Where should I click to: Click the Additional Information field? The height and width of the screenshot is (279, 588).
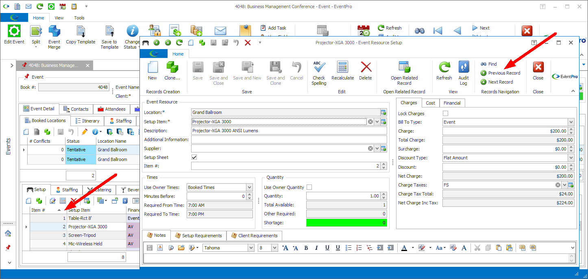pyautogui.click(x=289, y=139)
